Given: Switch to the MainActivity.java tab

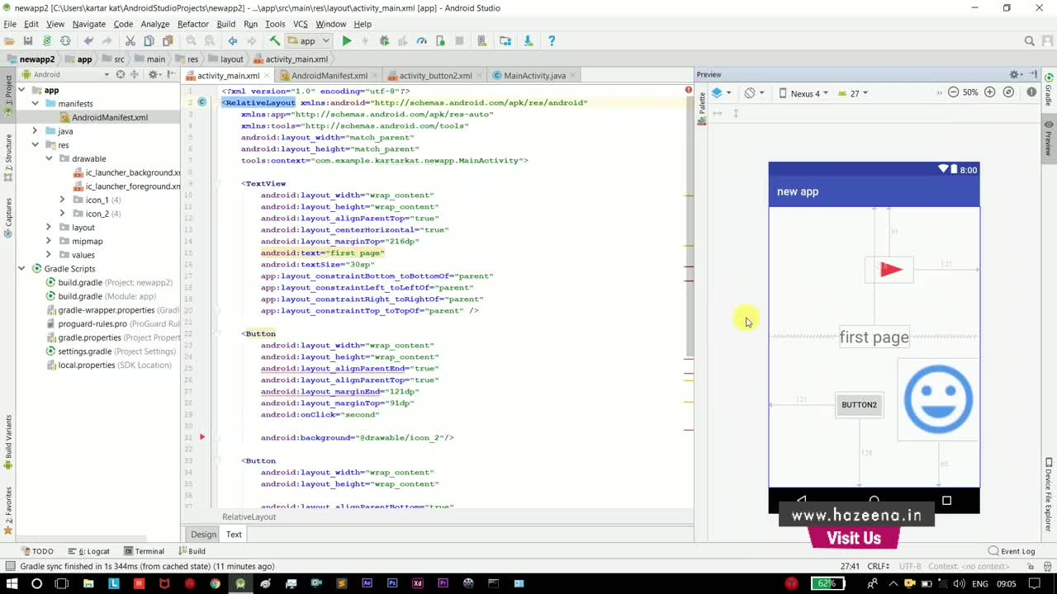Looking at the screenshot, I should point(534,75).
